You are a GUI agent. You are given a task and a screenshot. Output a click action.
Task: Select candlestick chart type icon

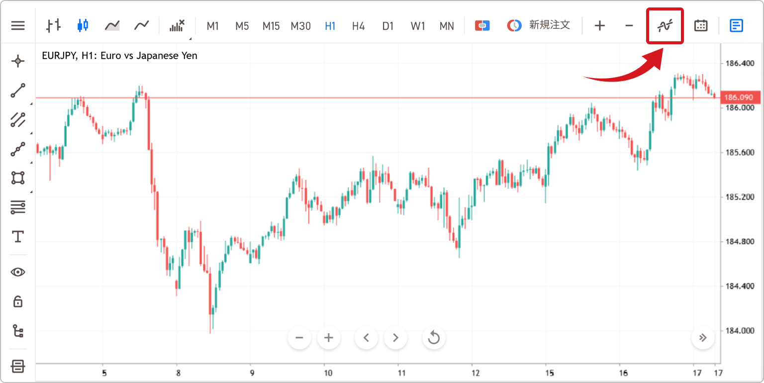83,25
